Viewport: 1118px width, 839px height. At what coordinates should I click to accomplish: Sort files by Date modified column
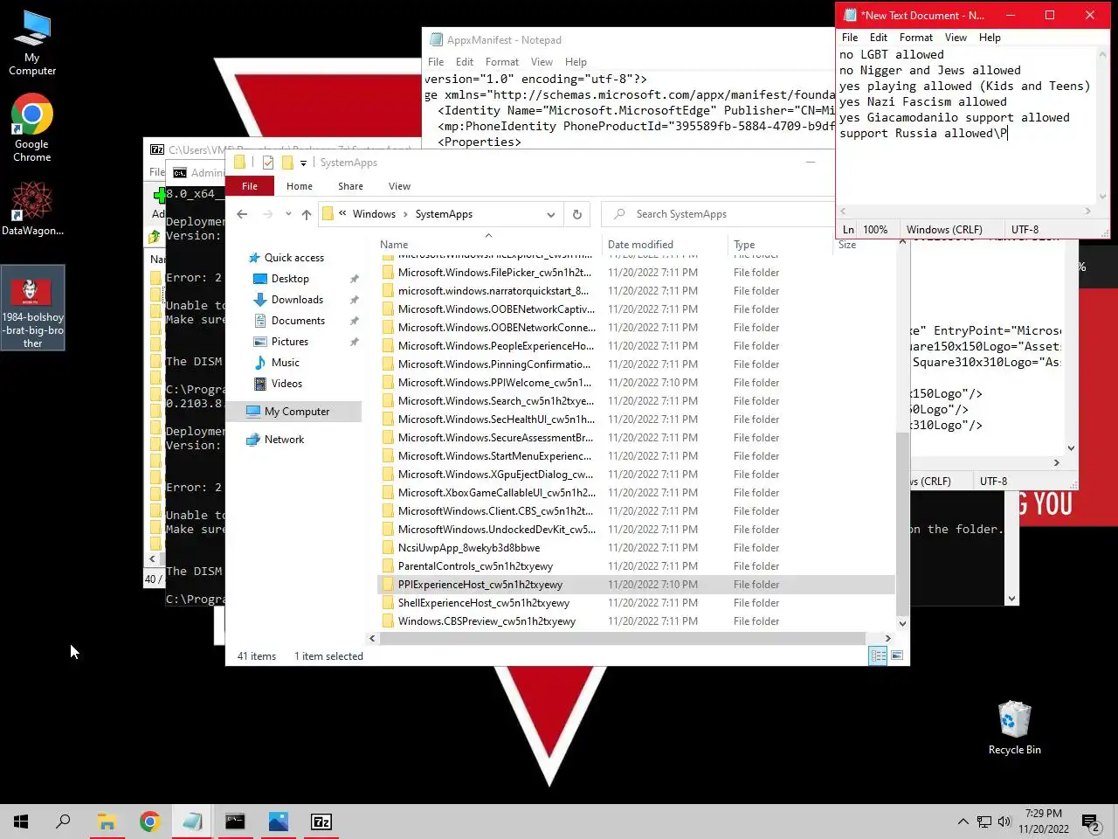click(664, 245)
